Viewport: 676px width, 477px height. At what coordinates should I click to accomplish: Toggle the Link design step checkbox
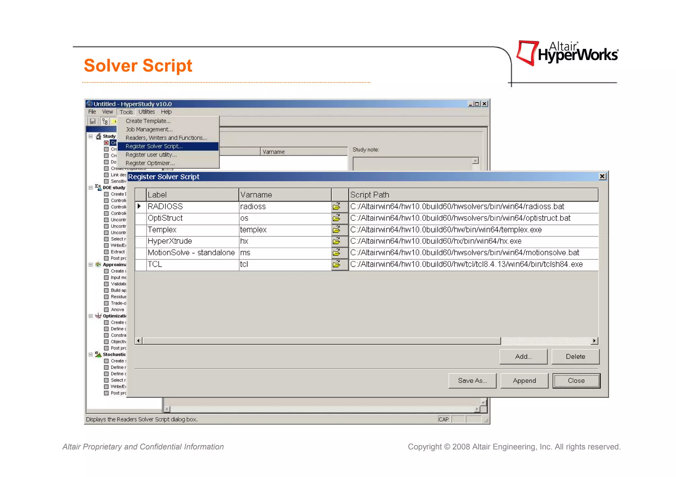[x=106, y=175]
